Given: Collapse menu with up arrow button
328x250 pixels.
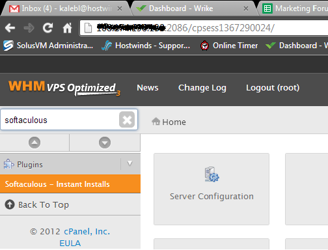Looking at the screenshot, I should pyautogui.click(x=34, y=143).
